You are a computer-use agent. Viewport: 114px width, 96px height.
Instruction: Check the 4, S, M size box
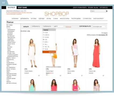coord(44,37)
